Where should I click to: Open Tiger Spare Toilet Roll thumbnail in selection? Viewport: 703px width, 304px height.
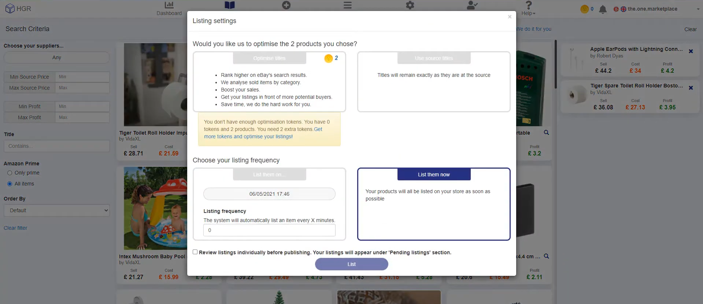576,95
